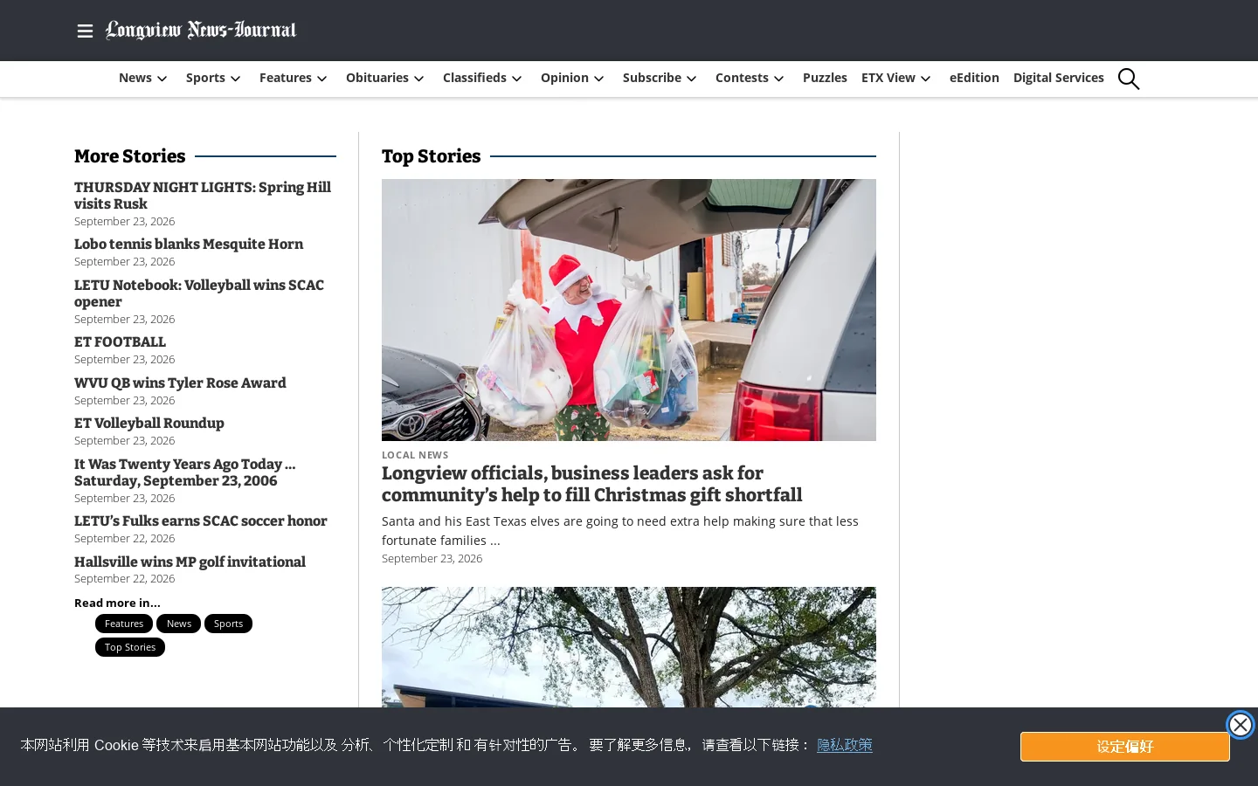Open the tree photo story thumbnail
The image size is (1258, 786).
tap(629, 647)
